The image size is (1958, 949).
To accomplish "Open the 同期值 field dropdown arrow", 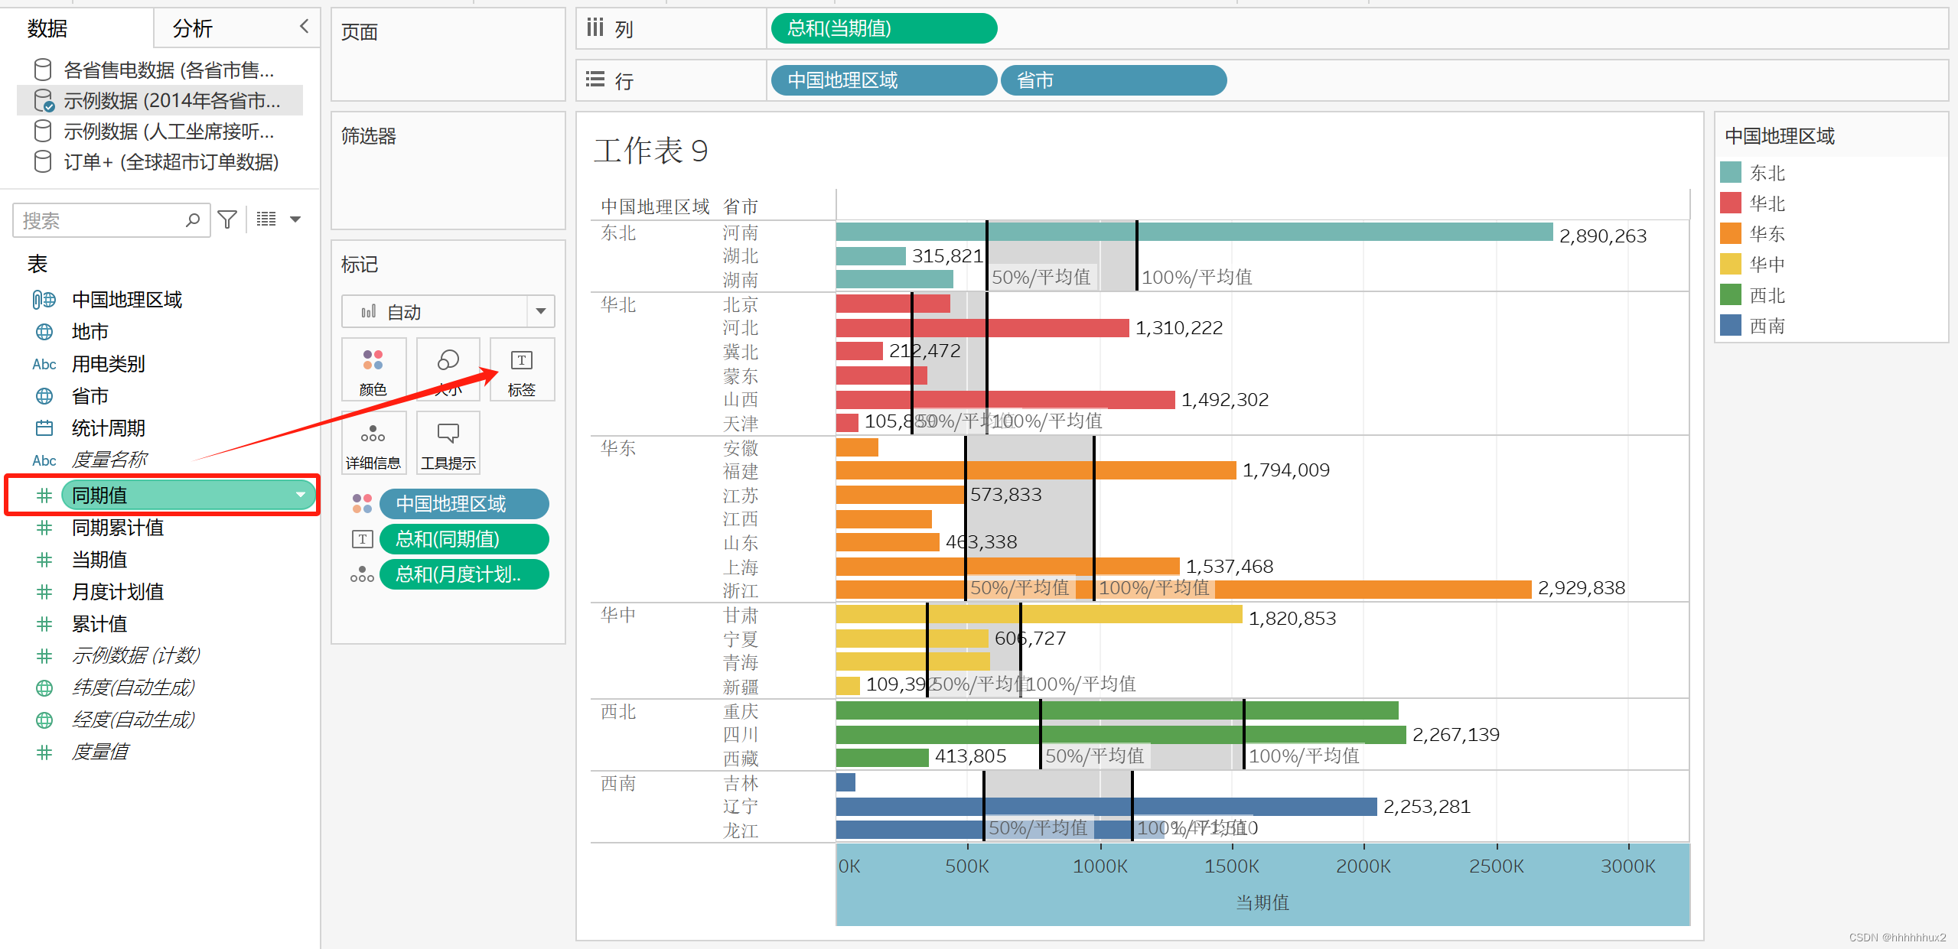I will [x=301, y=495].
